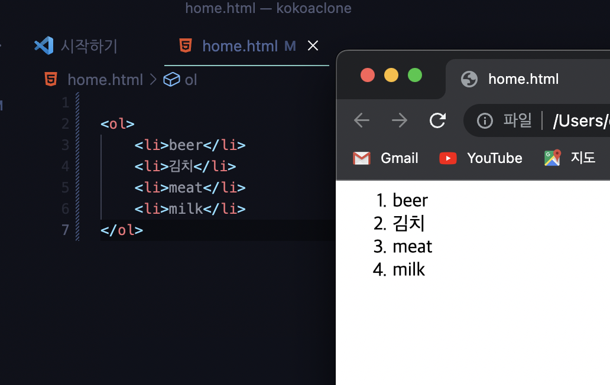Viewport: 610px width, 385px height.
Task: Click the YouTube play icon in bookmarks
Action: point(448,158)
